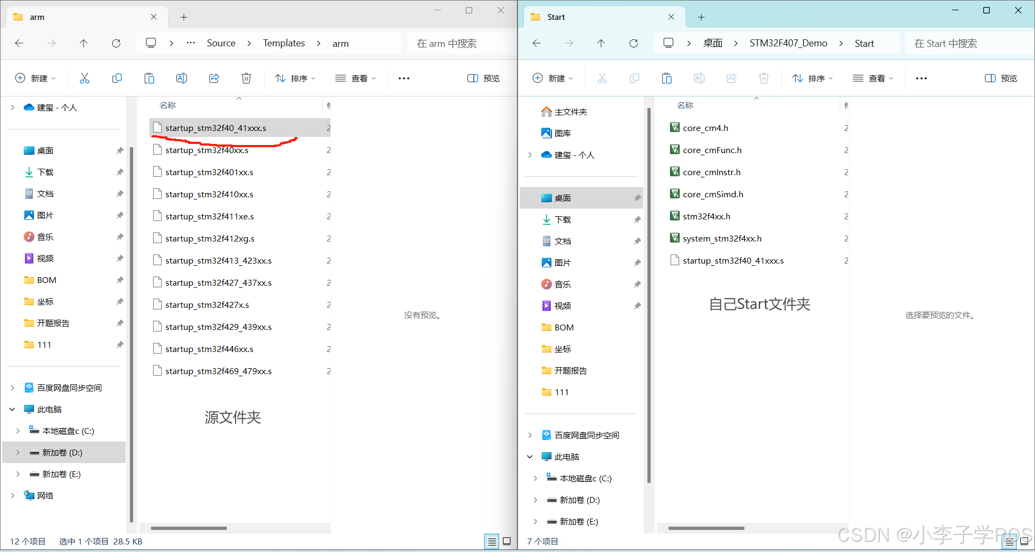1035x552 pixels.
Task: Click the Share icon in the Start window toolbar
Action: 731,78
